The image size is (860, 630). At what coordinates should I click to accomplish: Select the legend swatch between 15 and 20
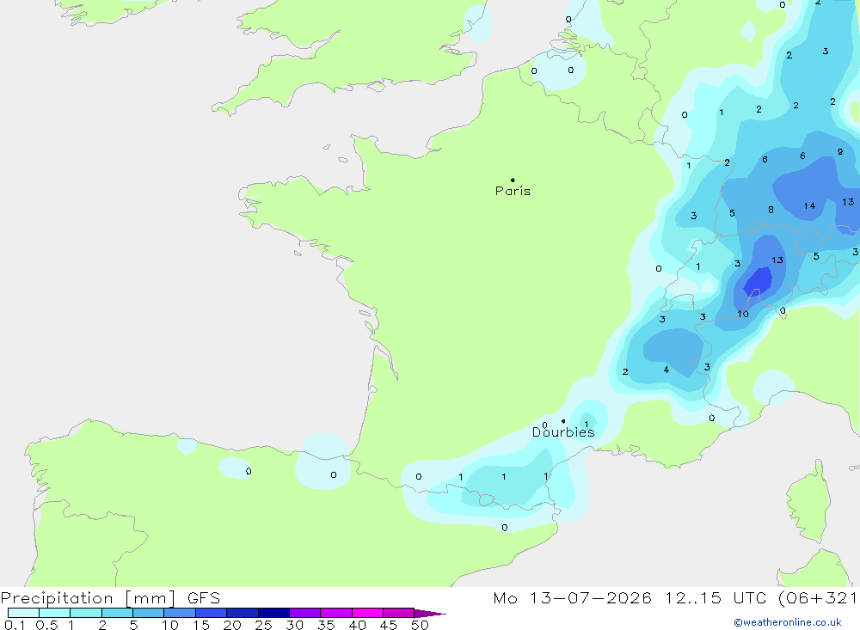point(212,613)
